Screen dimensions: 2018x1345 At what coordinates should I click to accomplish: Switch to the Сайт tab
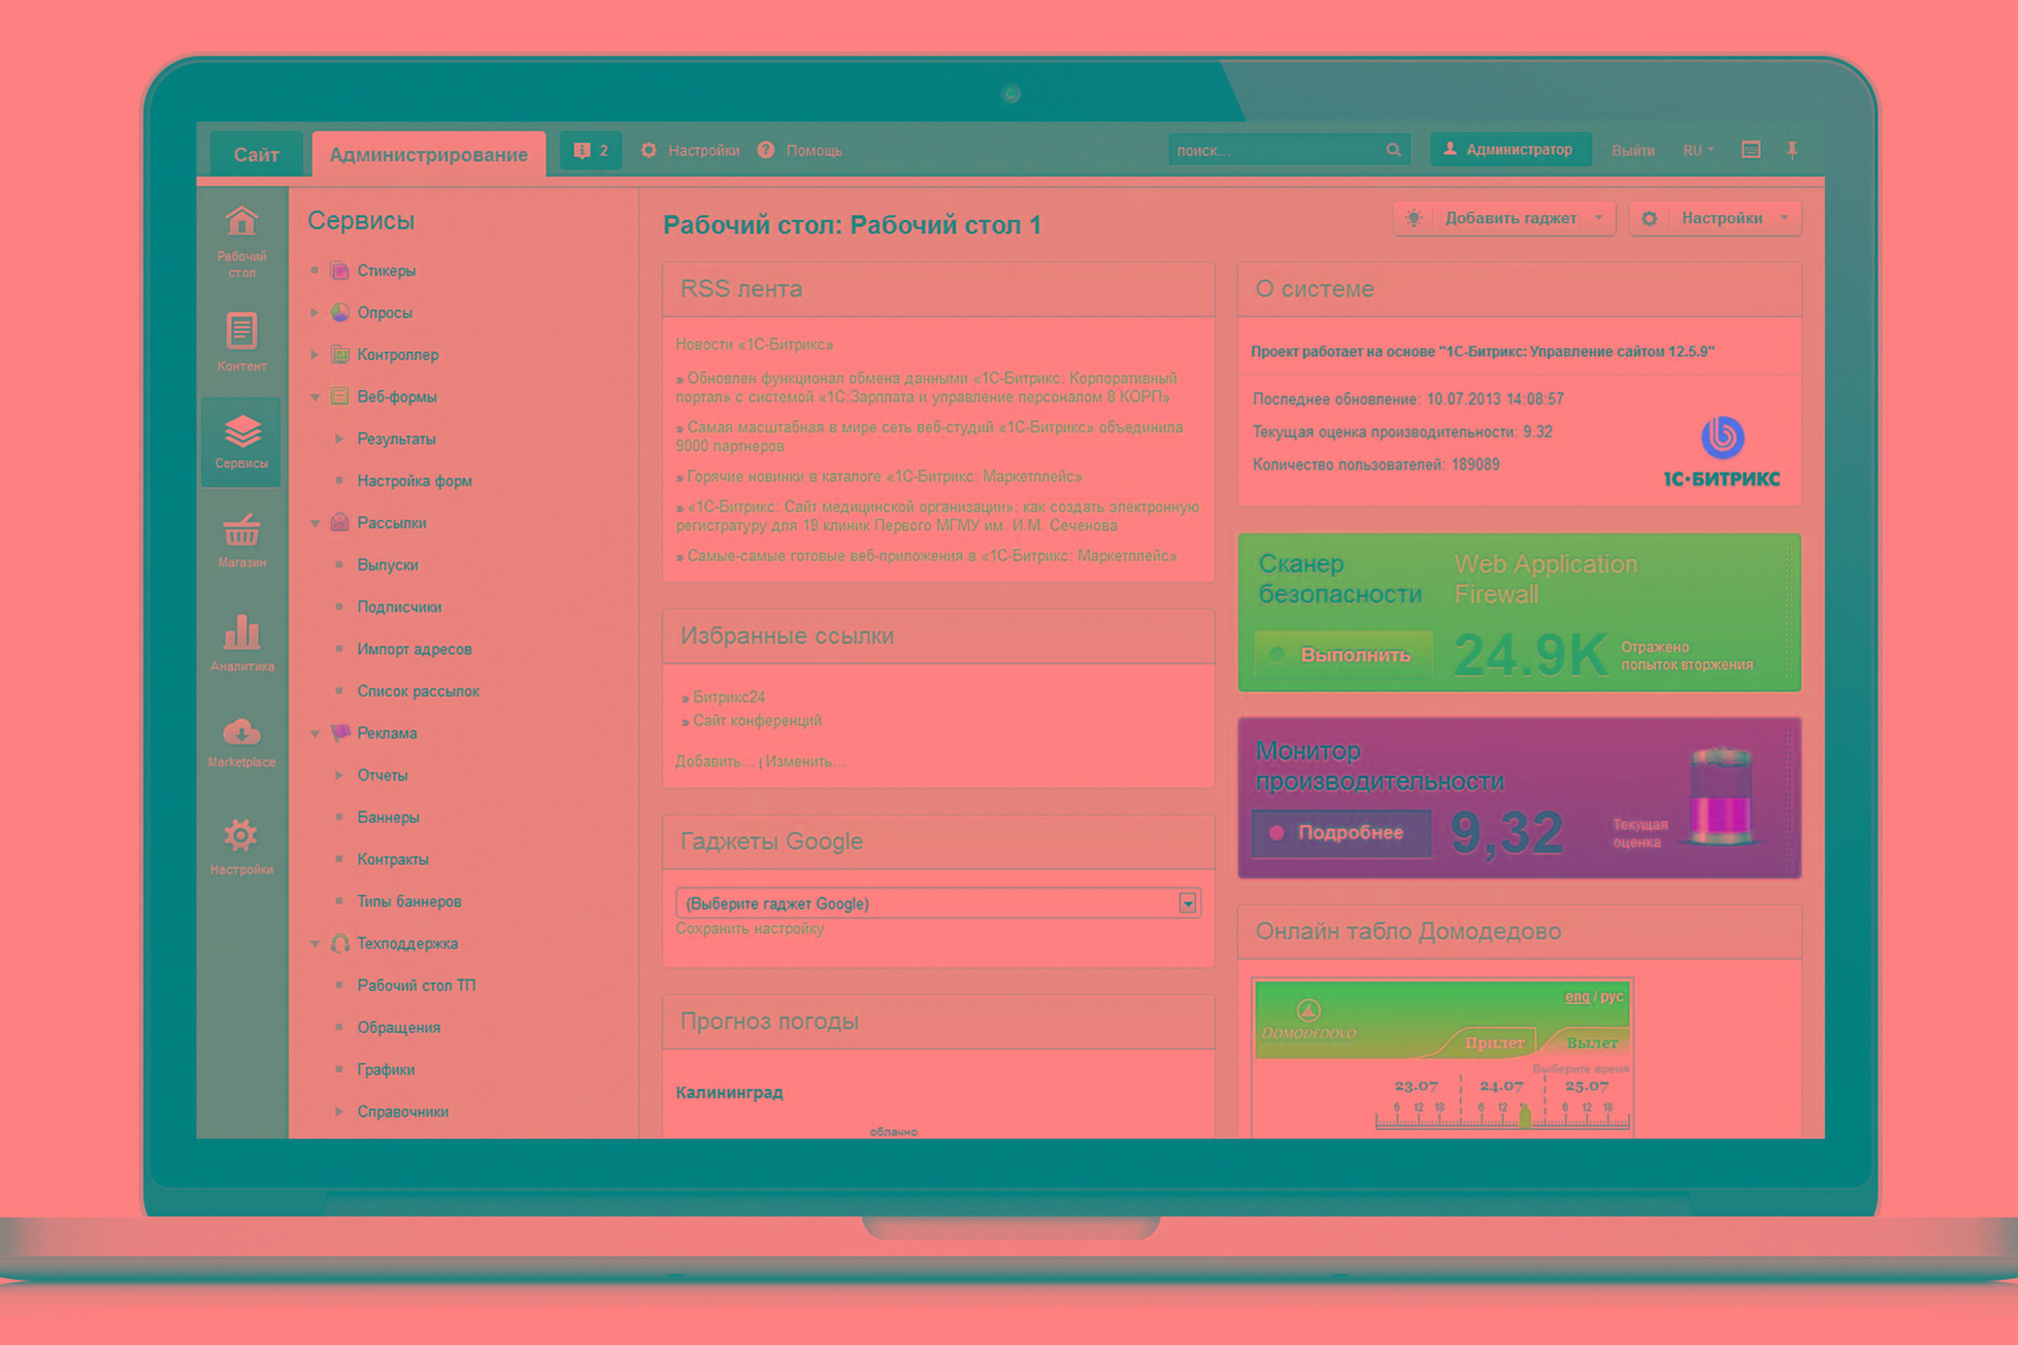(x=256, y=155)
